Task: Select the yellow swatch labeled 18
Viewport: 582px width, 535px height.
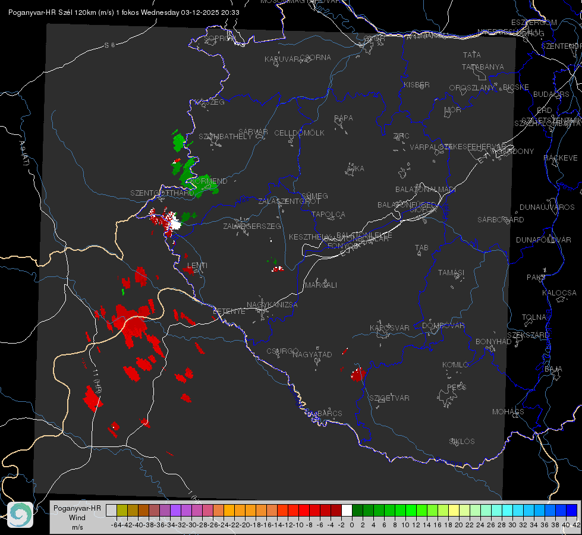Action: [454, 511]
